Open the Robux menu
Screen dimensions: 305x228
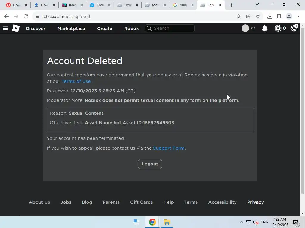click(x=131, y=28)
